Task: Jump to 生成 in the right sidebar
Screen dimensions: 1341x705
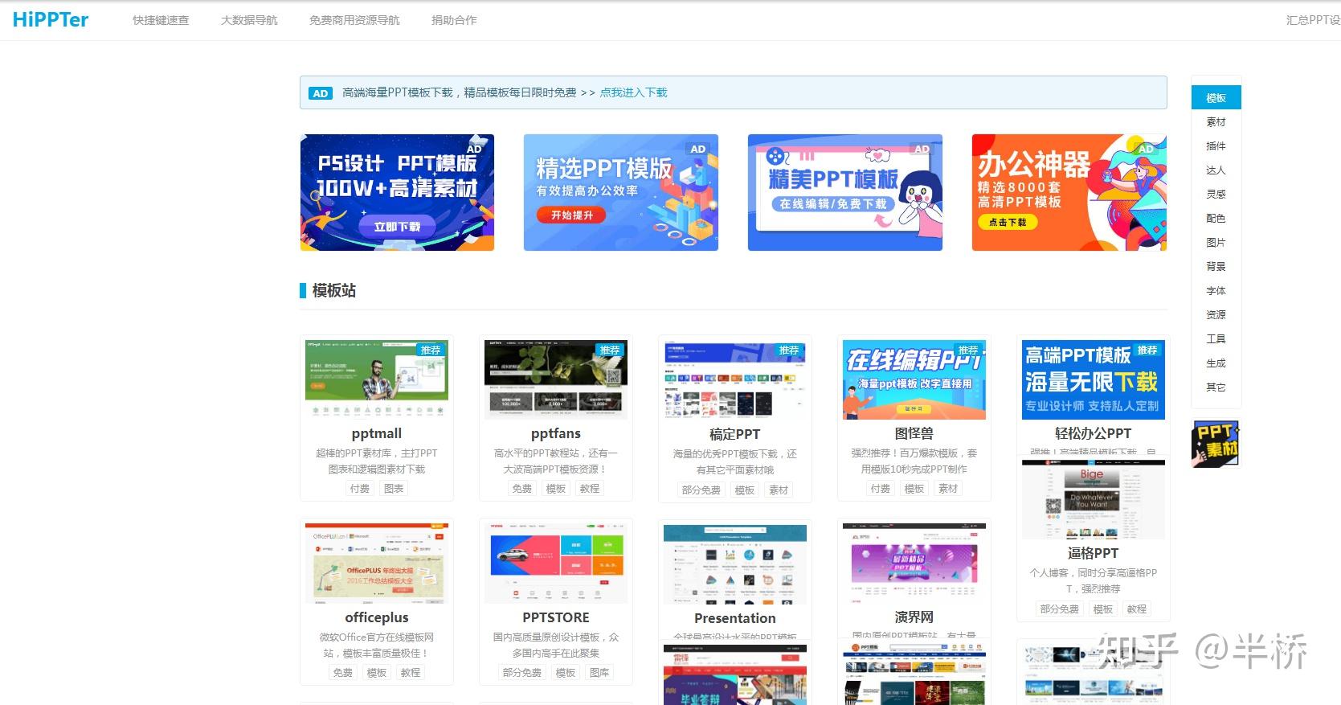Action: 1216,363
